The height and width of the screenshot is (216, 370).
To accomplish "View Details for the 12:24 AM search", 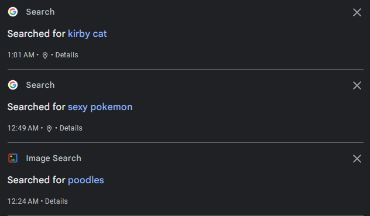I will 56,201.
